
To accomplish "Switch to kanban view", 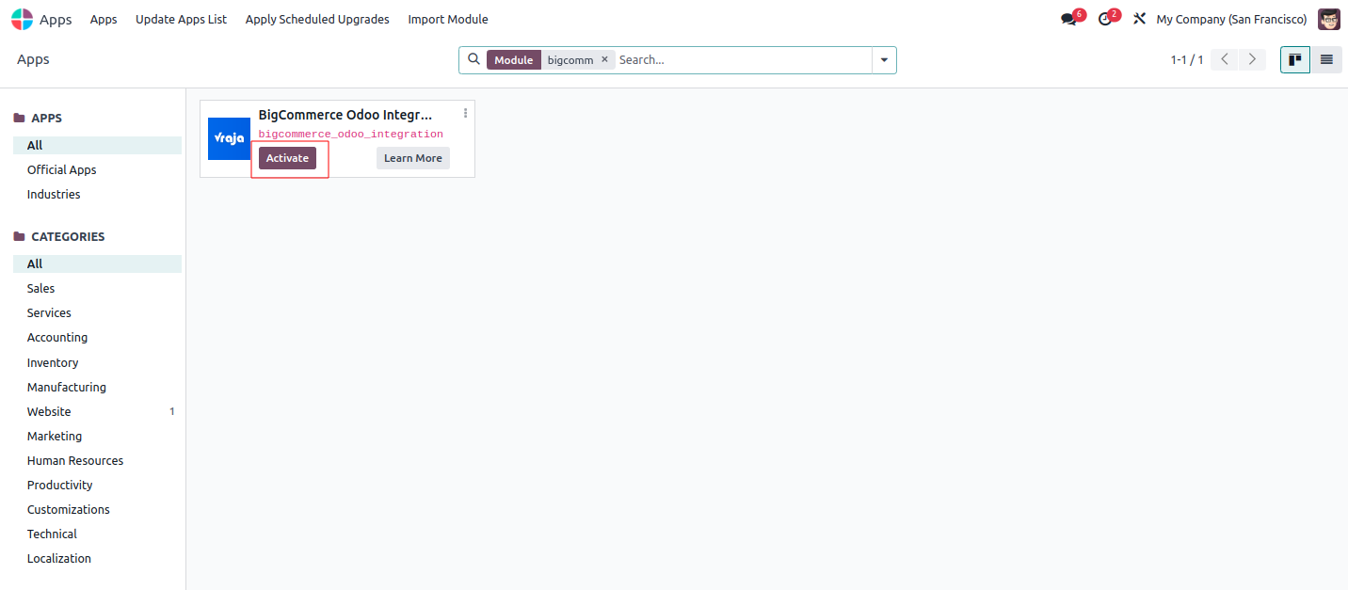I will pyautogui.click(x=1295, y=59).
